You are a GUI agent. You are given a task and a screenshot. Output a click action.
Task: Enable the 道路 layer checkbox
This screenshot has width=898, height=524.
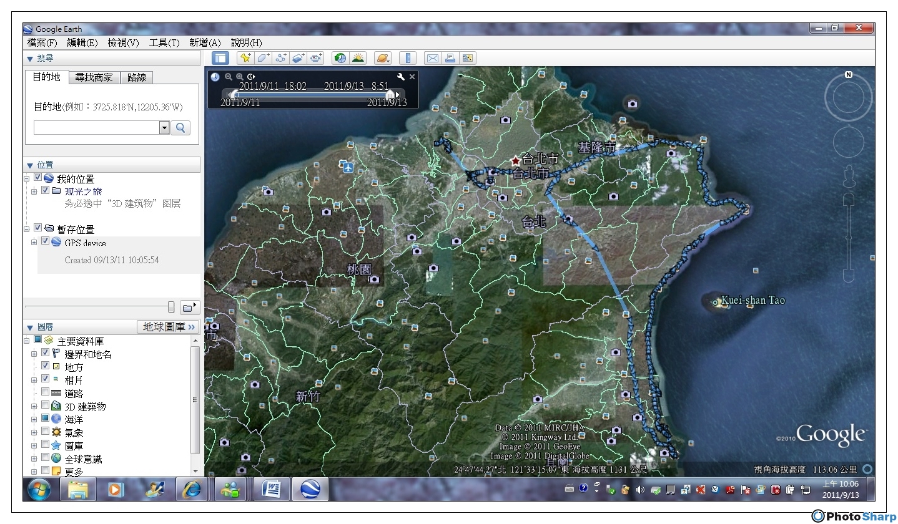tap(46, 392)
